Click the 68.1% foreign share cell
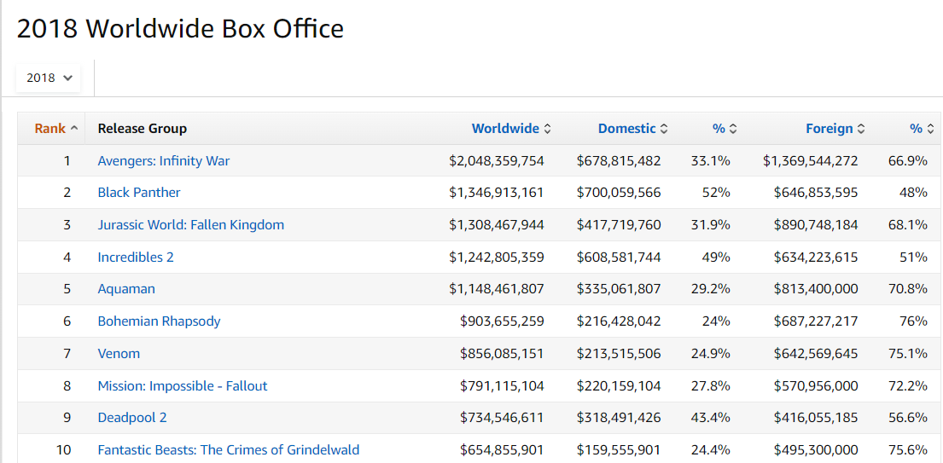943x463 pixels. pos(907,225)
